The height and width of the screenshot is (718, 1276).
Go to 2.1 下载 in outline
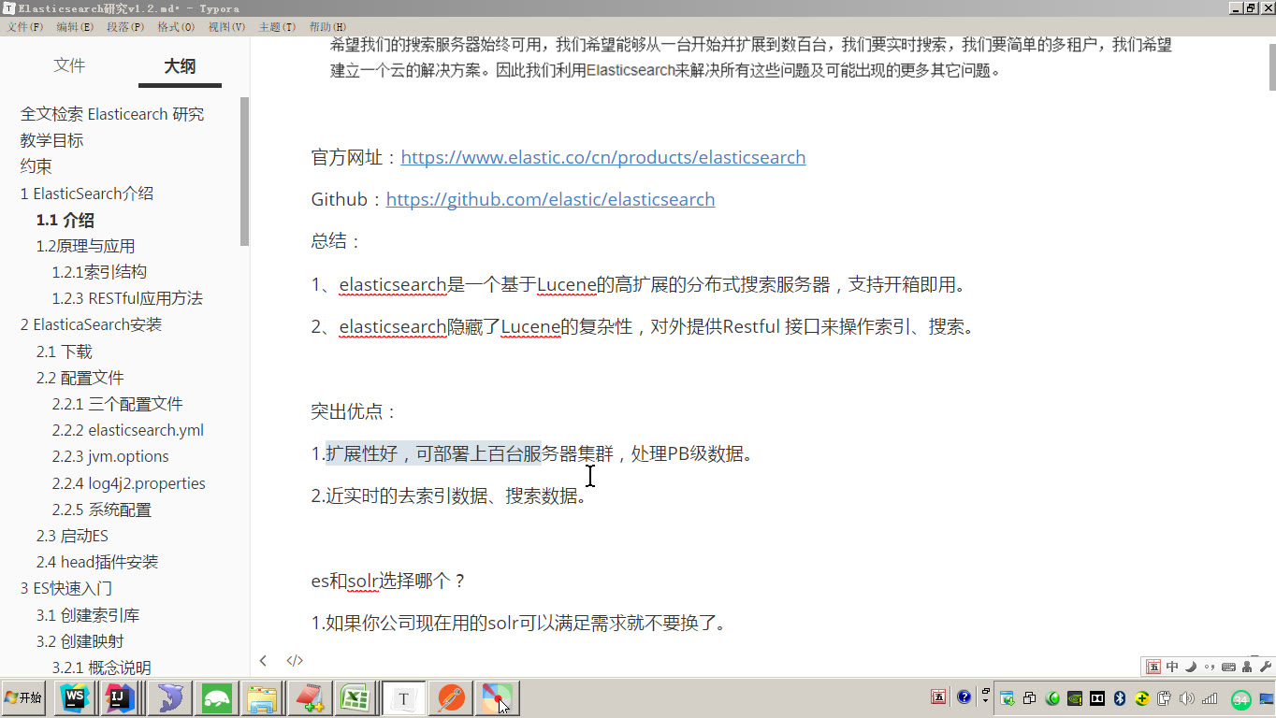pyautogui.click(x=65, y=352)
